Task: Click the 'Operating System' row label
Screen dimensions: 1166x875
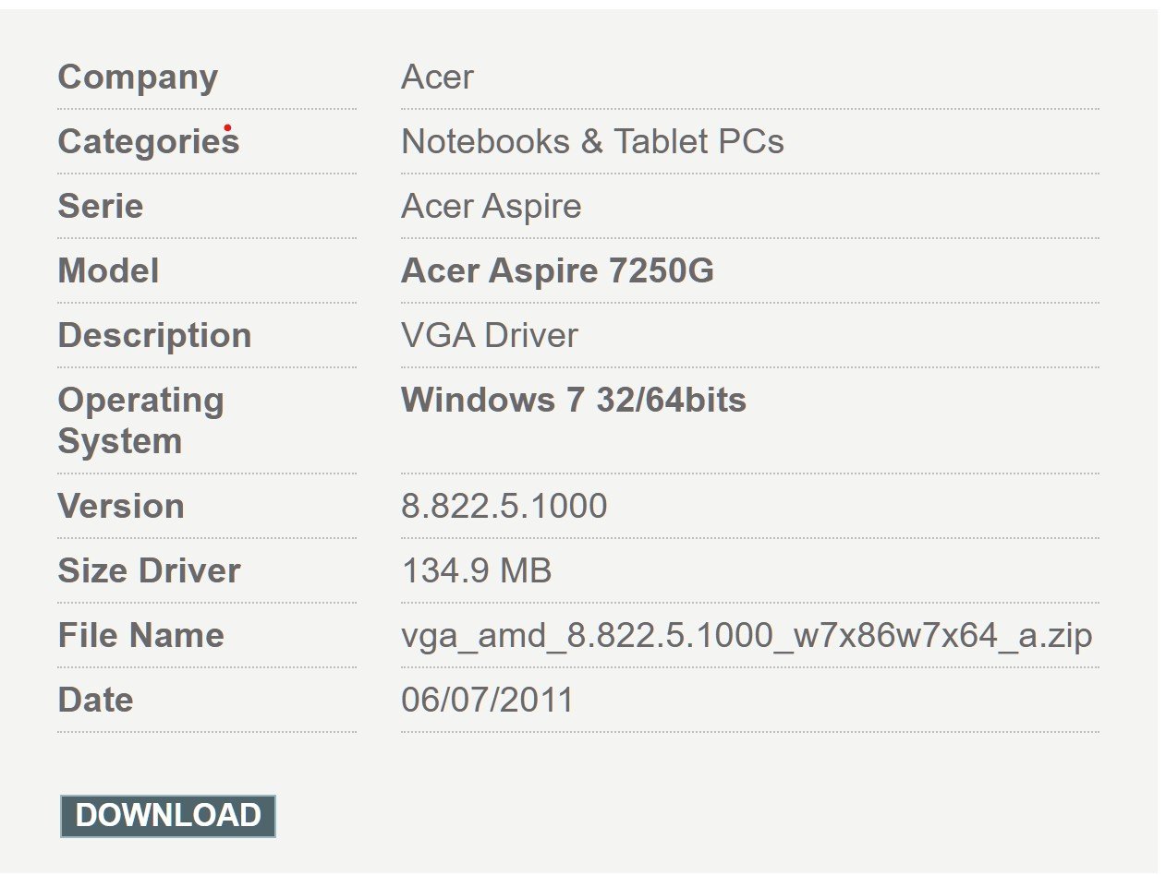Action: pos(141,421)
